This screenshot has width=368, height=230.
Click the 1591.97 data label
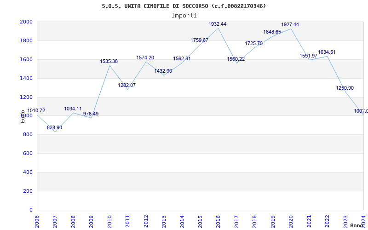(x=308, y=56)
